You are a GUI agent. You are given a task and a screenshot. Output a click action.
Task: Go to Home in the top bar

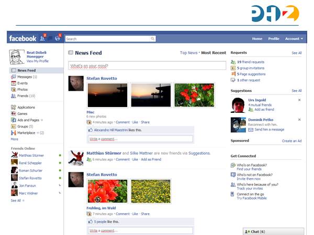pos(257,39)
